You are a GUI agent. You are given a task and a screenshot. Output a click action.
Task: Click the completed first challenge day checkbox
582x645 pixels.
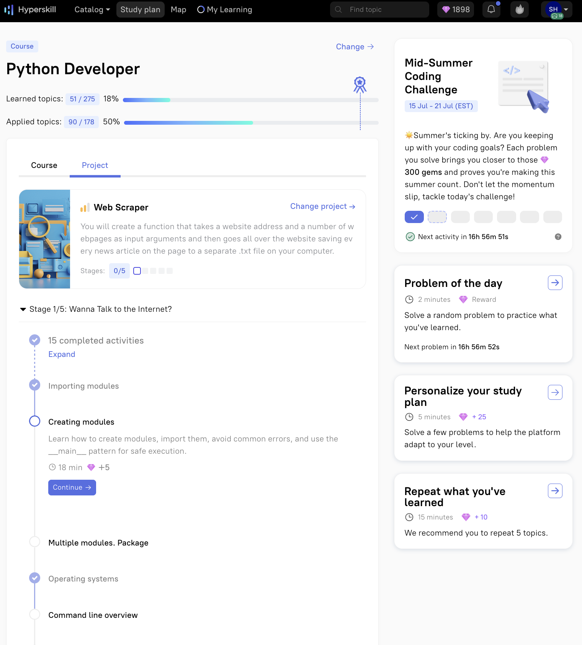(x=414, y=217)
